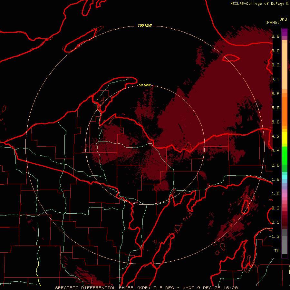Screen dimensions: 290x290
Task: Click the 8.2 value on the scale
Action: (x=275, y=65)
